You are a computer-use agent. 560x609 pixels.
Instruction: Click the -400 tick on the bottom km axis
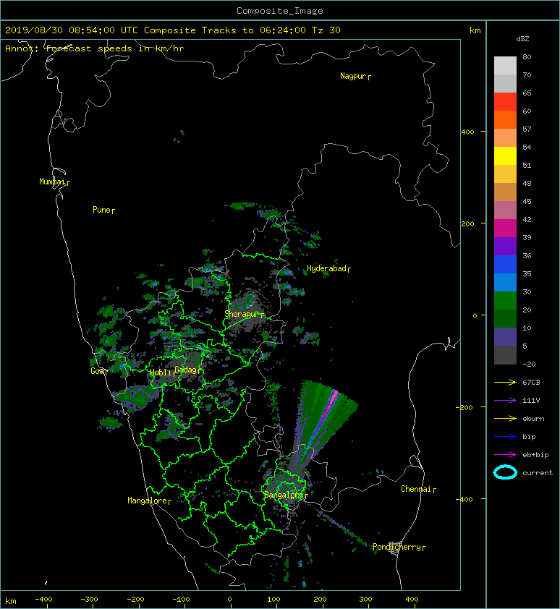(x=43, y=600)
